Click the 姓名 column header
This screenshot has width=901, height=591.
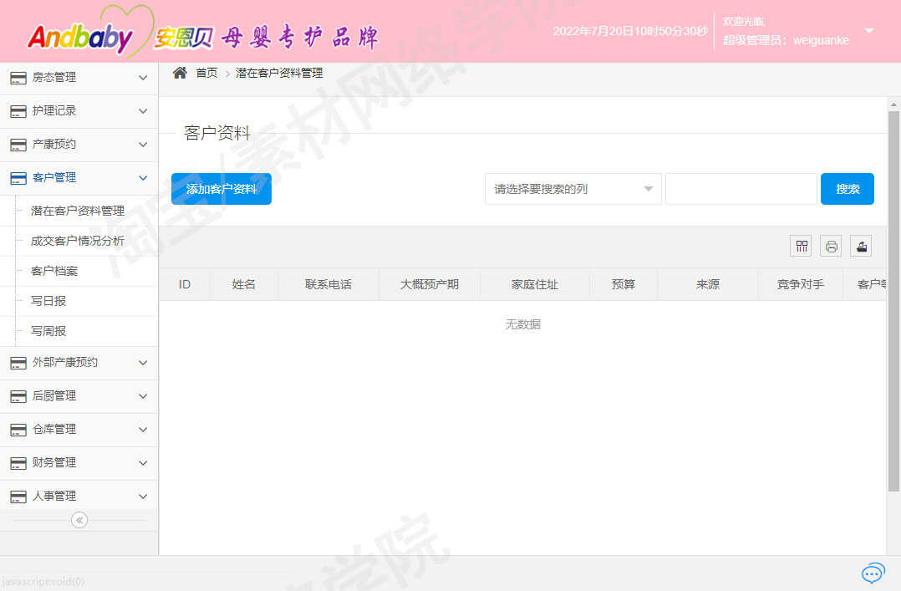[x=244, y=284]
